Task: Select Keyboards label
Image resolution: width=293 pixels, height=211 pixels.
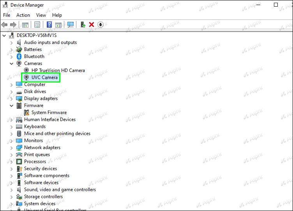Action: coord(35,127)
